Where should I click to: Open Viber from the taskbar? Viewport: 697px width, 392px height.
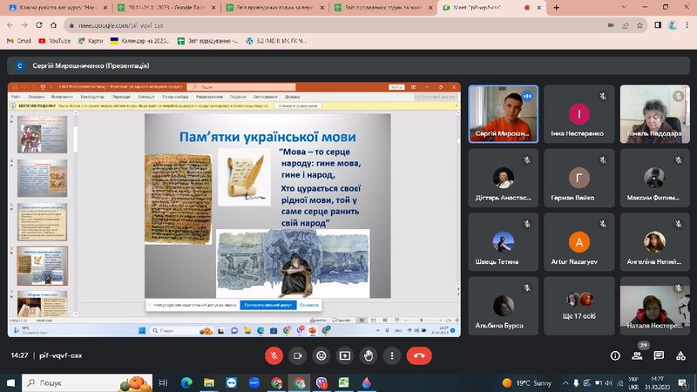pyautogui.click(x=321, y=382)
